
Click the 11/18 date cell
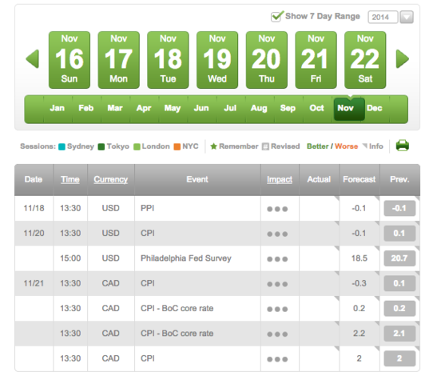pos(34,209)
